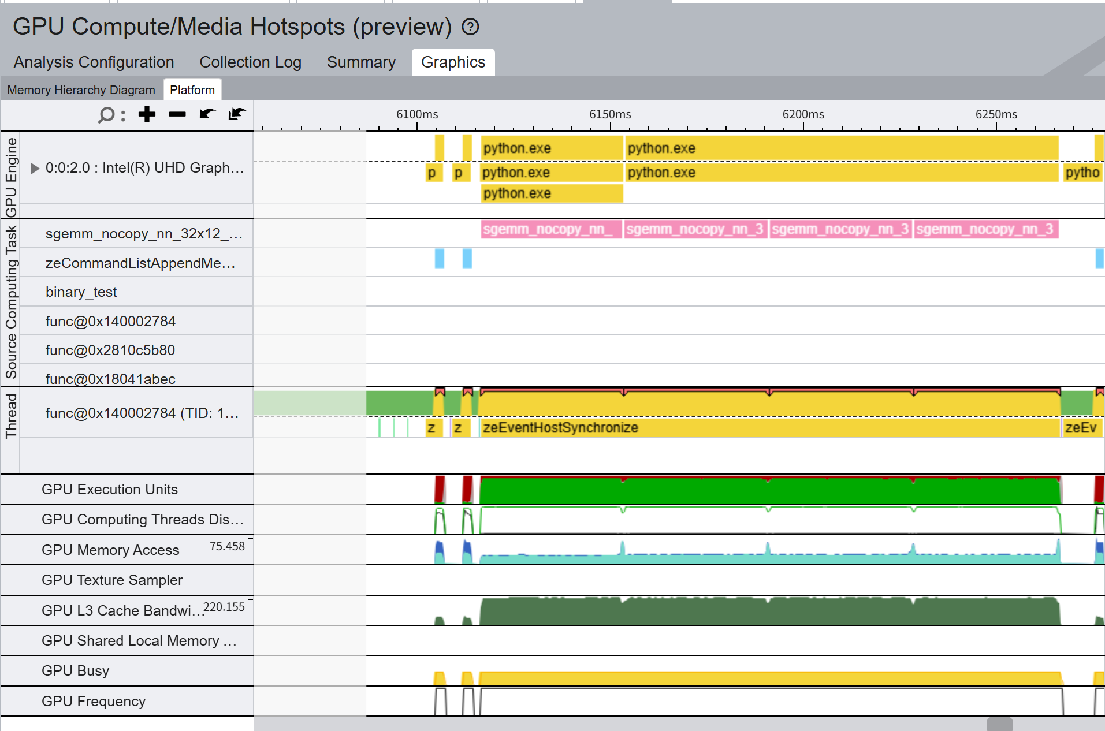The image size is (1105, 731).
Task: Click the first pink sgemm_nocopy_nn task block
Action: [551, 229]
